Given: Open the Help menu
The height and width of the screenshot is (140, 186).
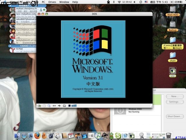Looking at the screenshot, I should 75,2.
